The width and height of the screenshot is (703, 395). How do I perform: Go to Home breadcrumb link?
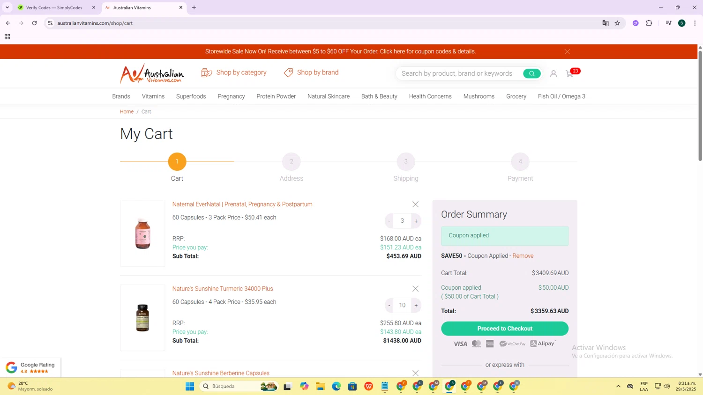(127, 112)
